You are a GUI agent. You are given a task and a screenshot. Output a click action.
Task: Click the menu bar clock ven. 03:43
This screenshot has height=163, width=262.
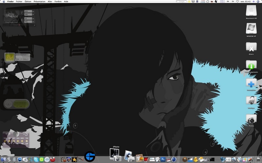point(245,2)
